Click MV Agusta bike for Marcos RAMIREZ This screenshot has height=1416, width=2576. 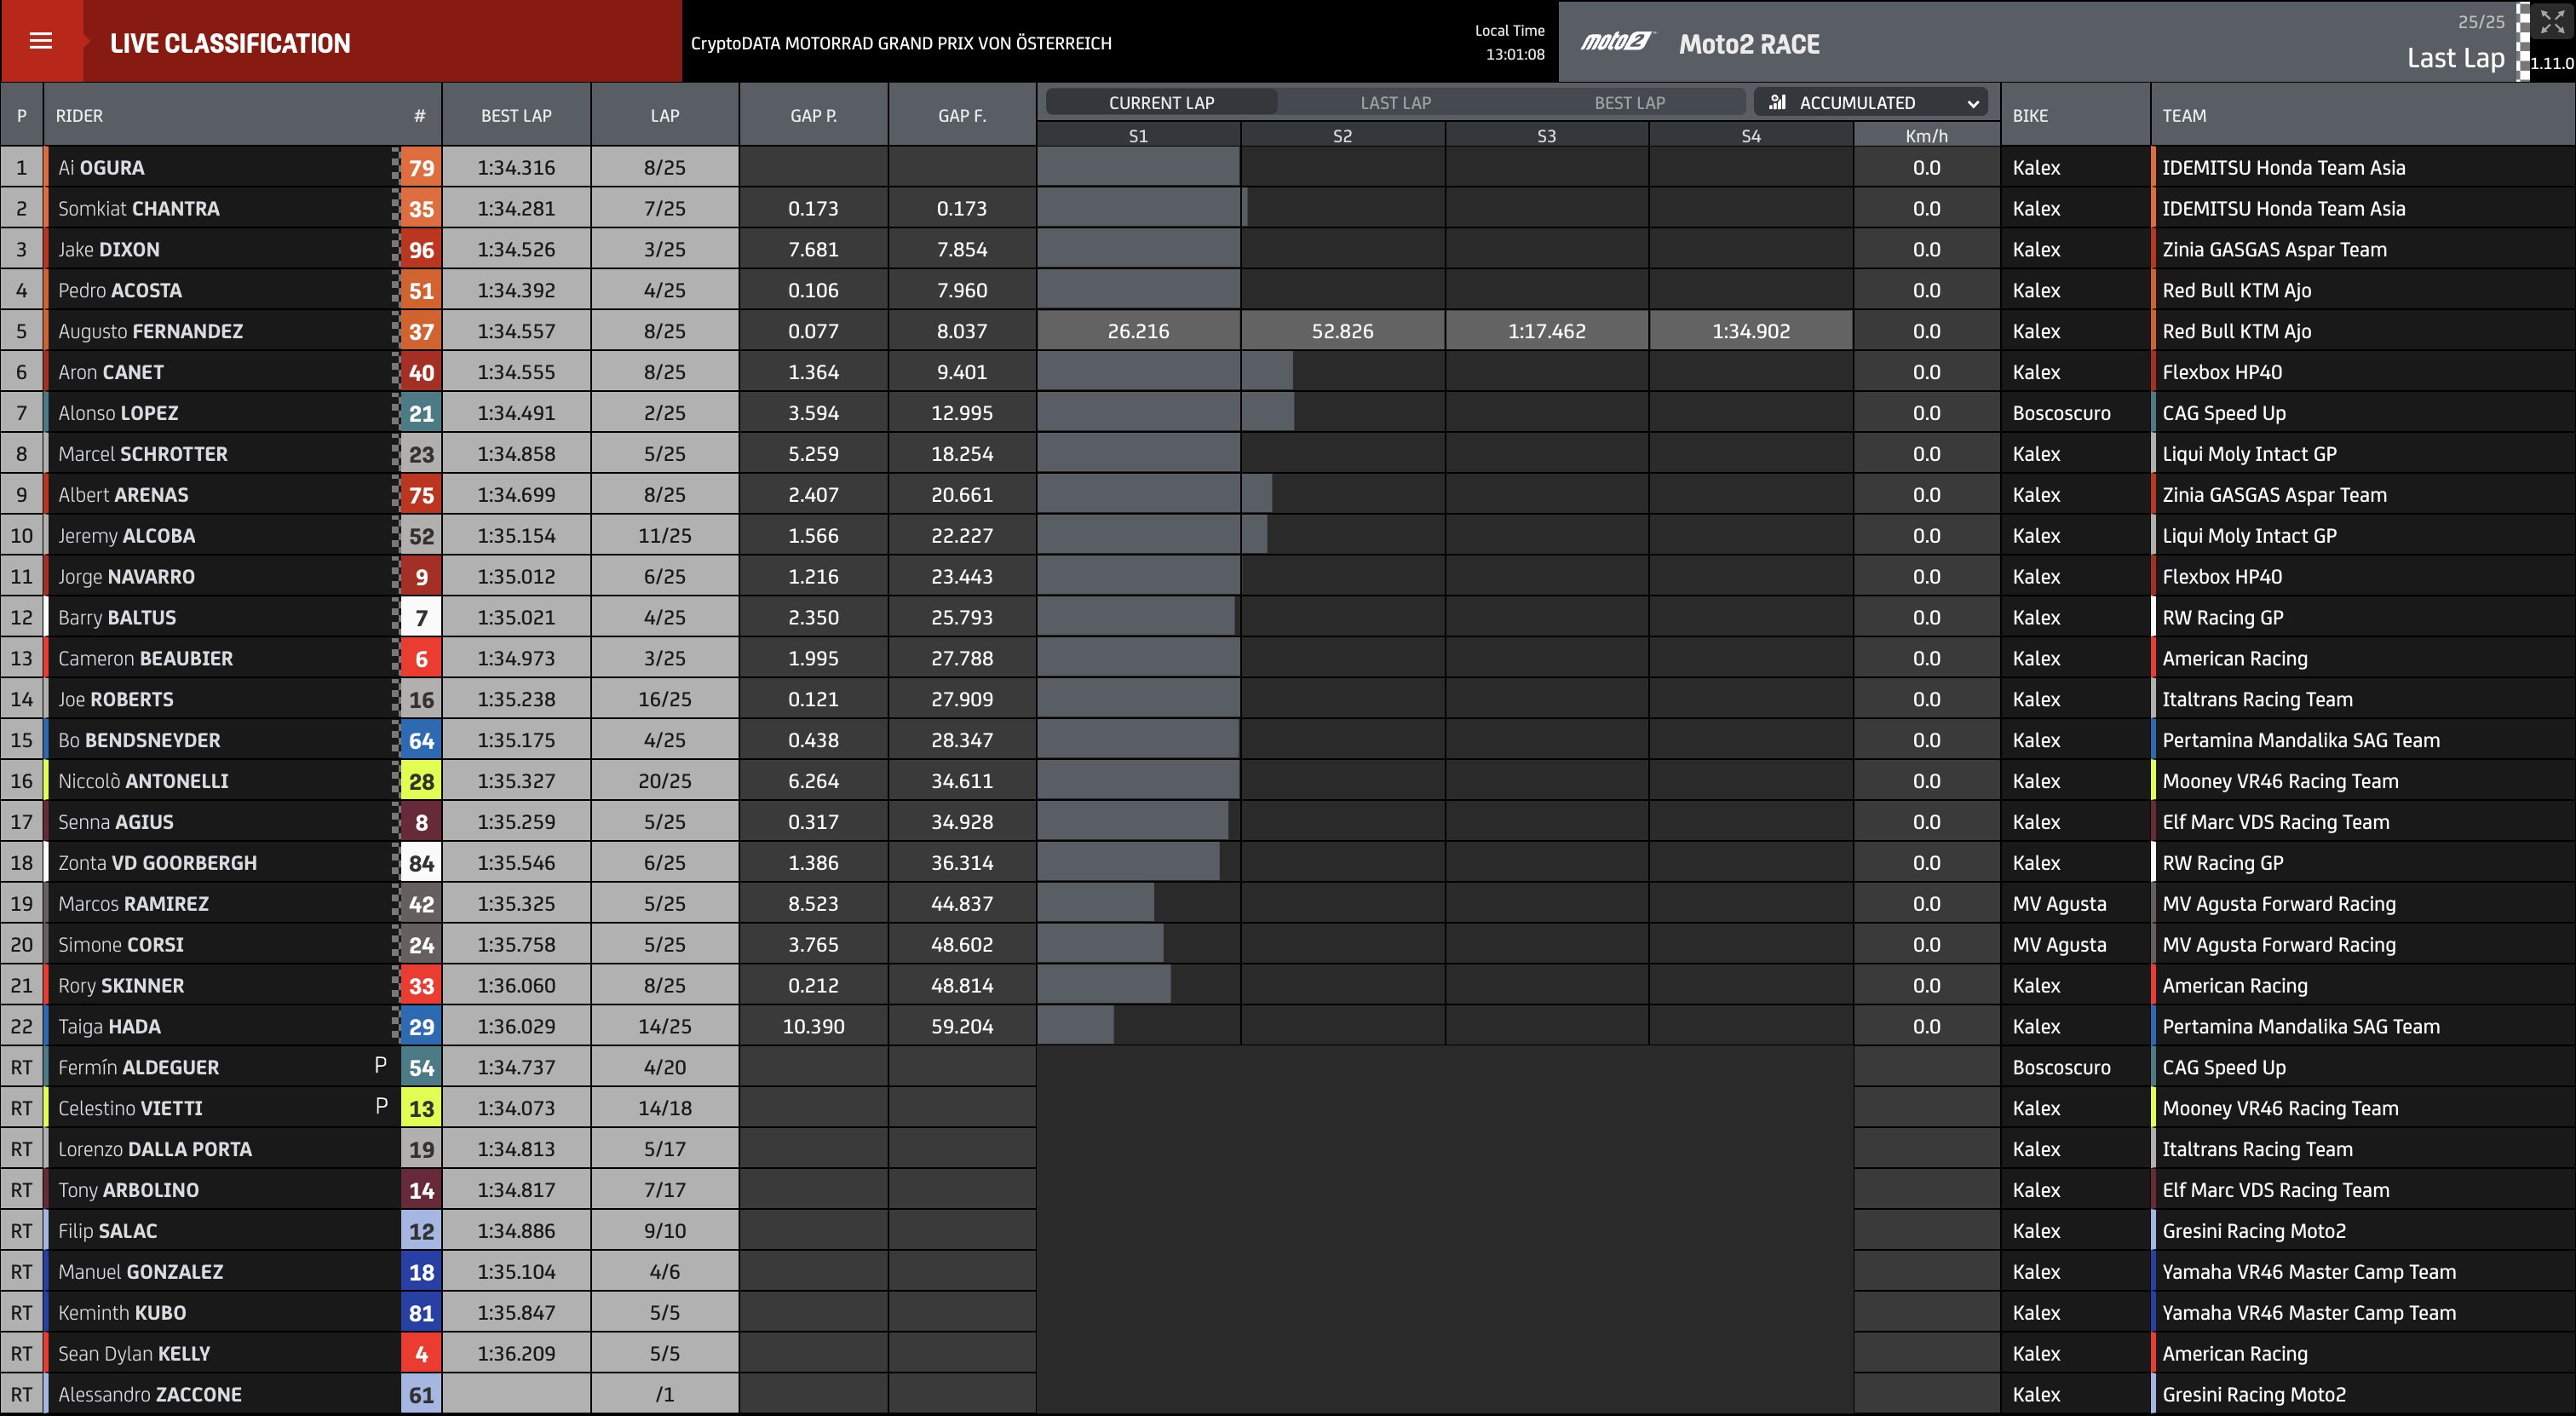(2059, 904)
